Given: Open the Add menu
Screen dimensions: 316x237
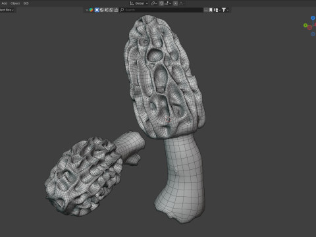Looking at the screenshot, I should [x=4, y=3].
